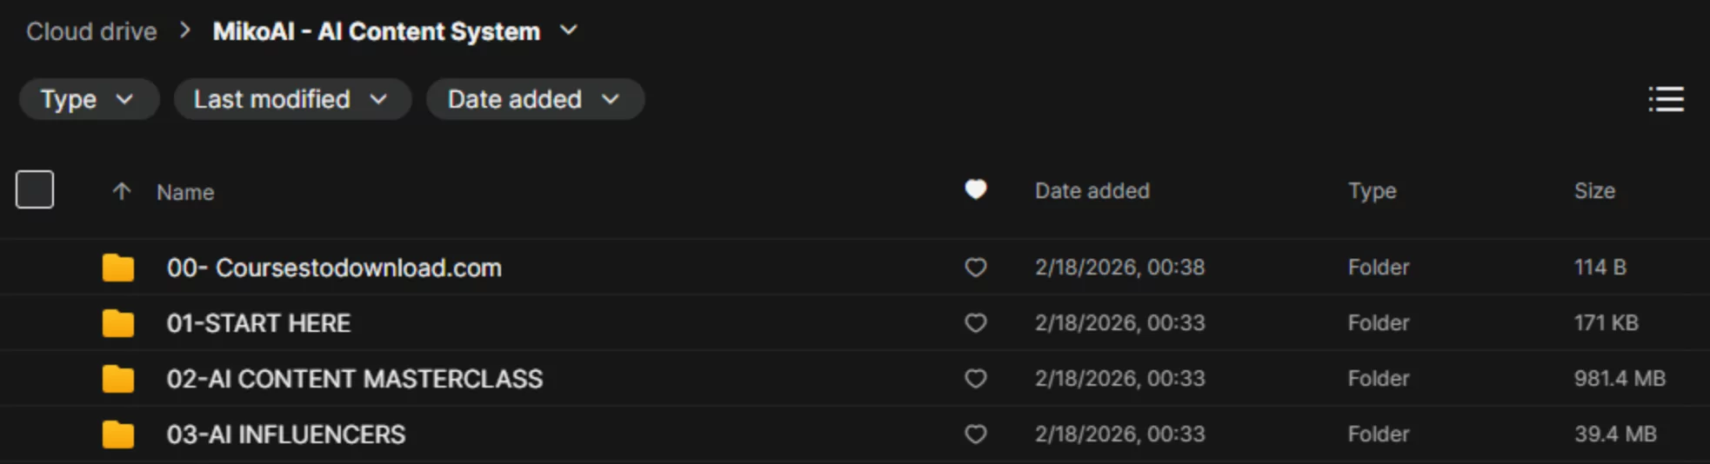This screenshot has height=464, width=1710.
Task: Go to Cloud drive breadcrumb
Action: pyautogui.click(x=91, y=31)
